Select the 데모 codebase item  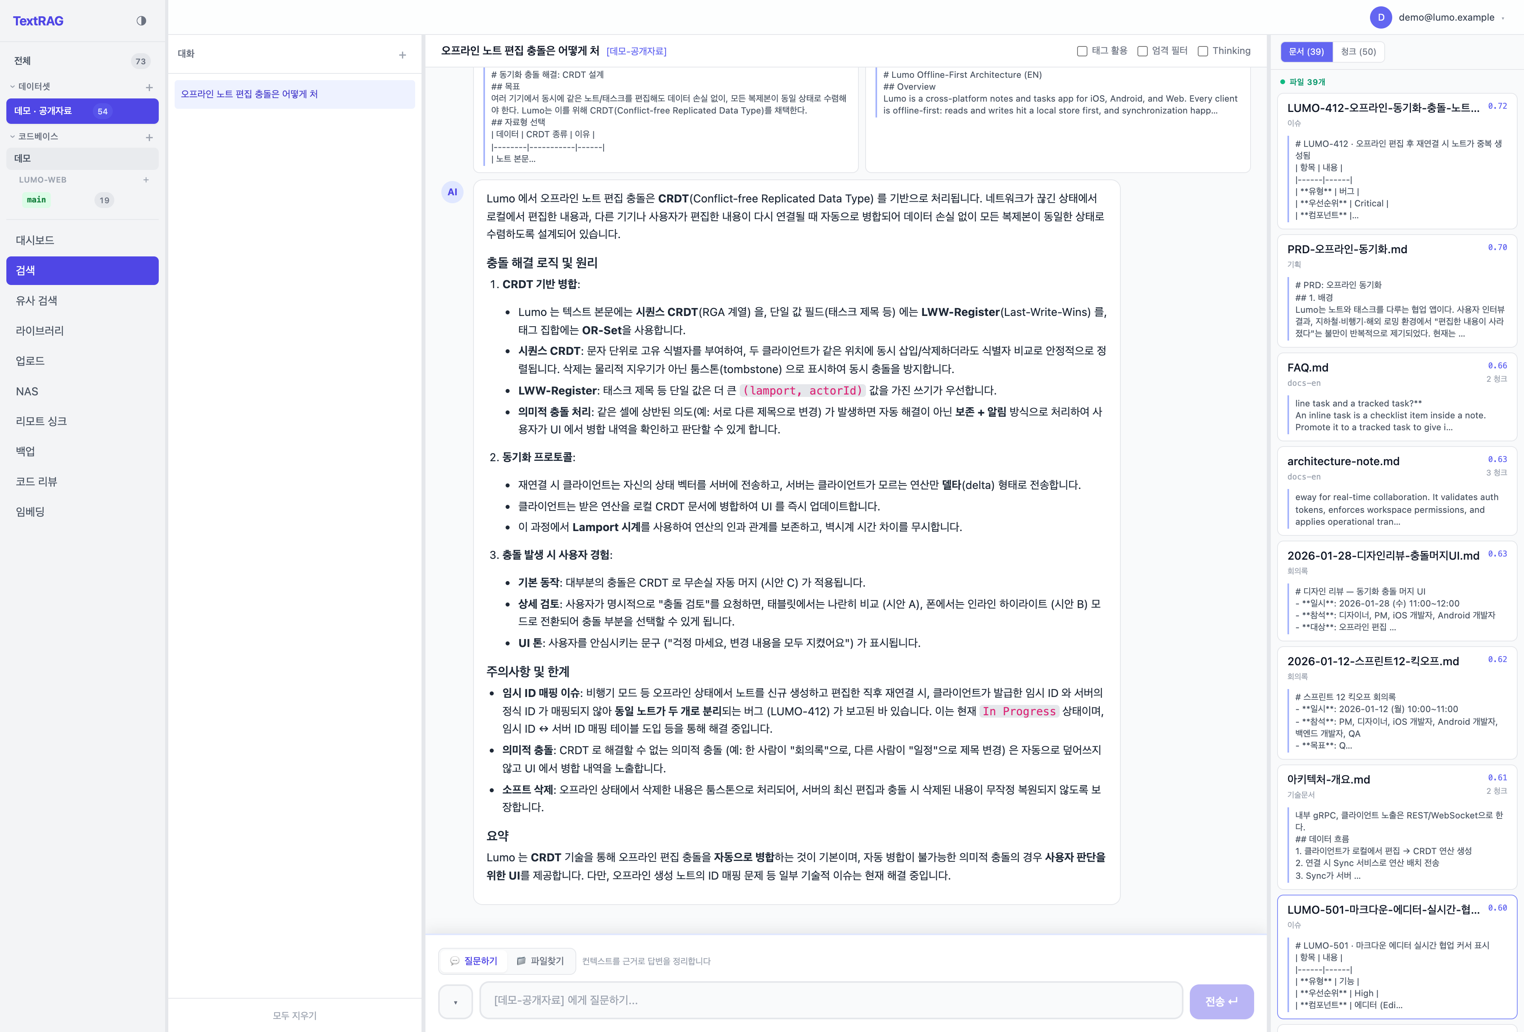83,159
